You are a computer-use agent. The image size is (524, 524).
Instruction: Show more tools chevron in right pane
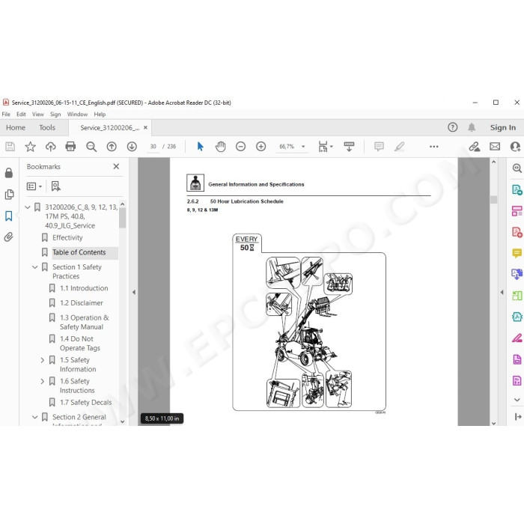(x=517, y=400)
